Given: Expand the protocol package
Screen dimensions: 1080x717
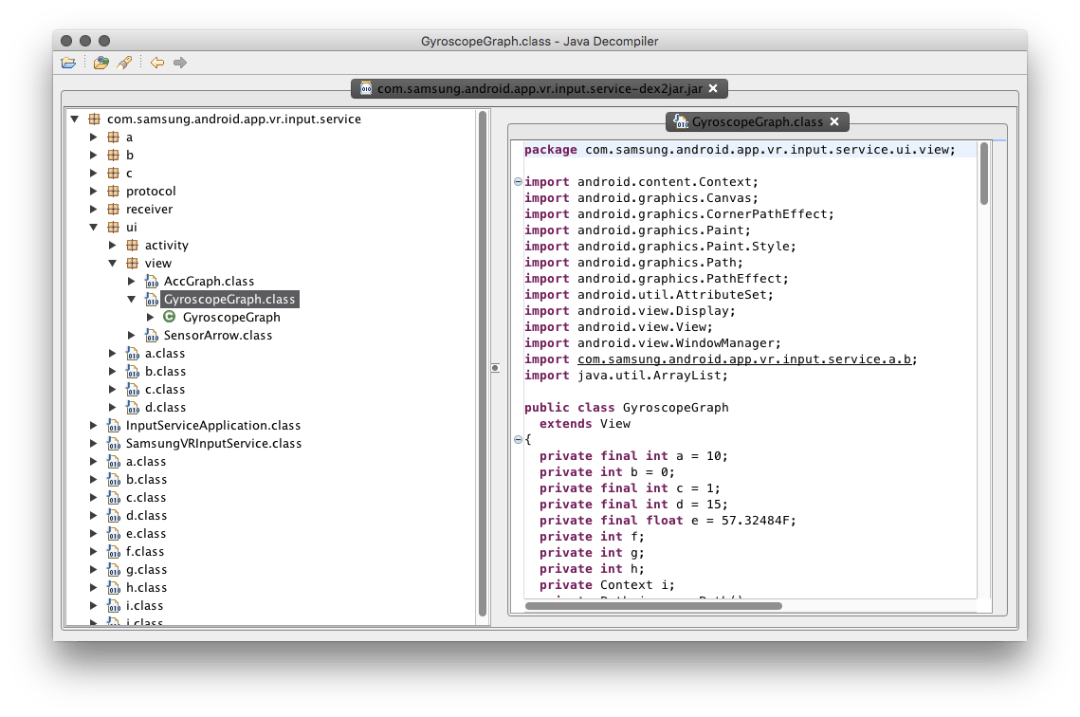Looking at the screenshot, I should click(94, 191).
